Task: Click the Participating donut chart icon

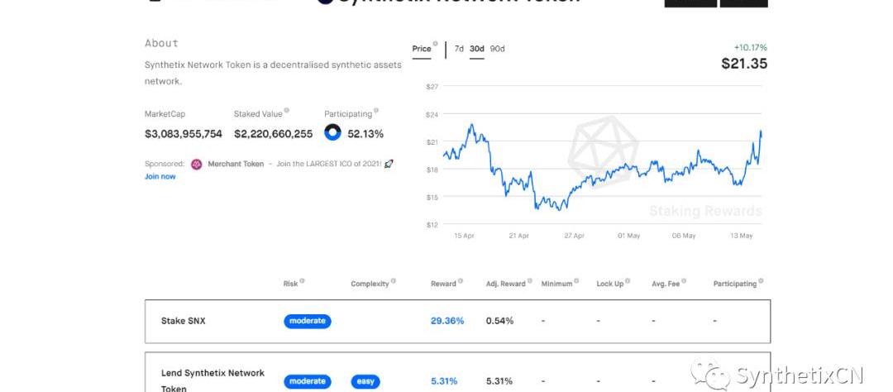Action: coord(332,133)
